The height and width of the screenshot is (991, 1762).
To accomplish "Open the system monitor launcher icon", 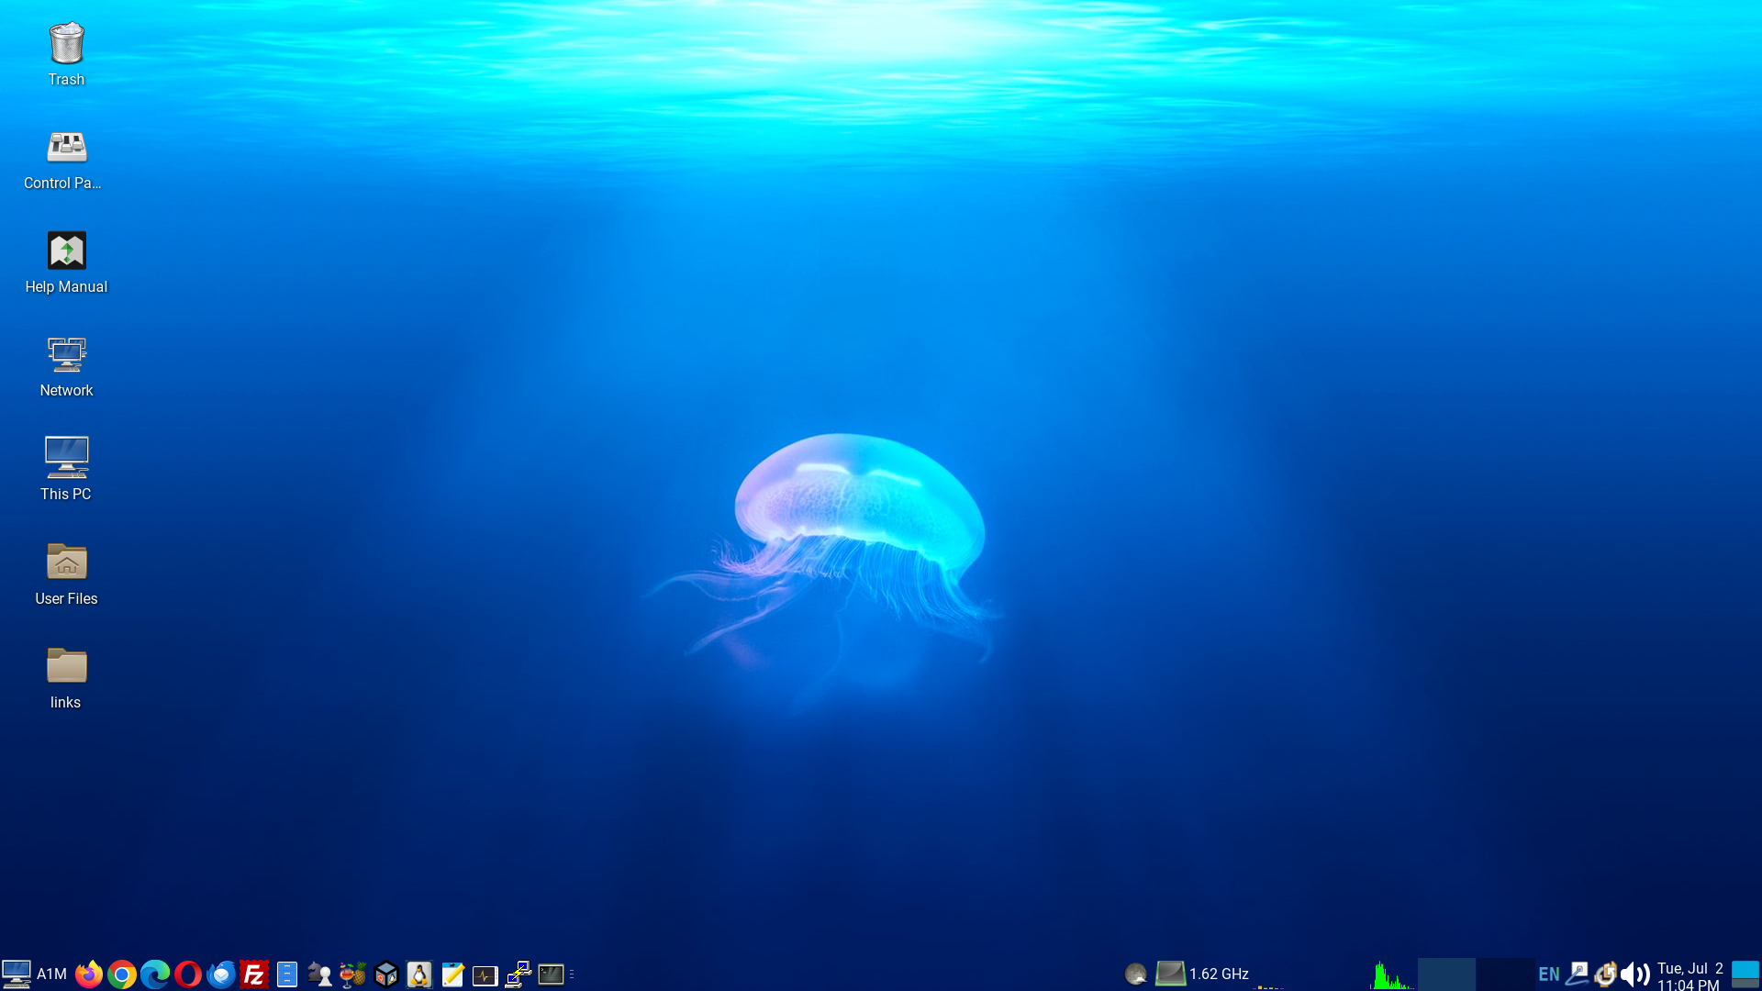I will pyautogui.click(x=485, y=974).
